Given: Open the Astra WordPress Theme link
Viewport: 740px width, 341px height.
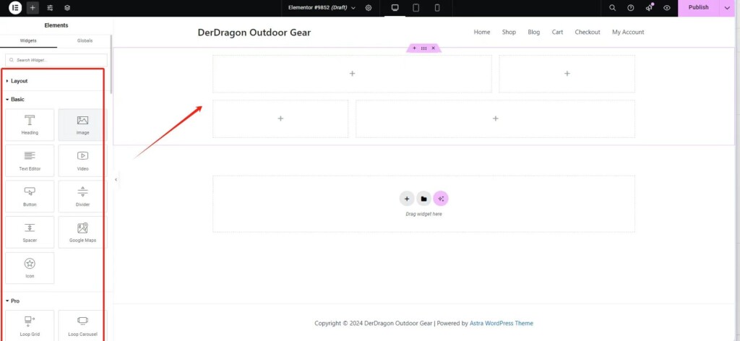Looking at the screenshot, I should click(x=502, y=323).
